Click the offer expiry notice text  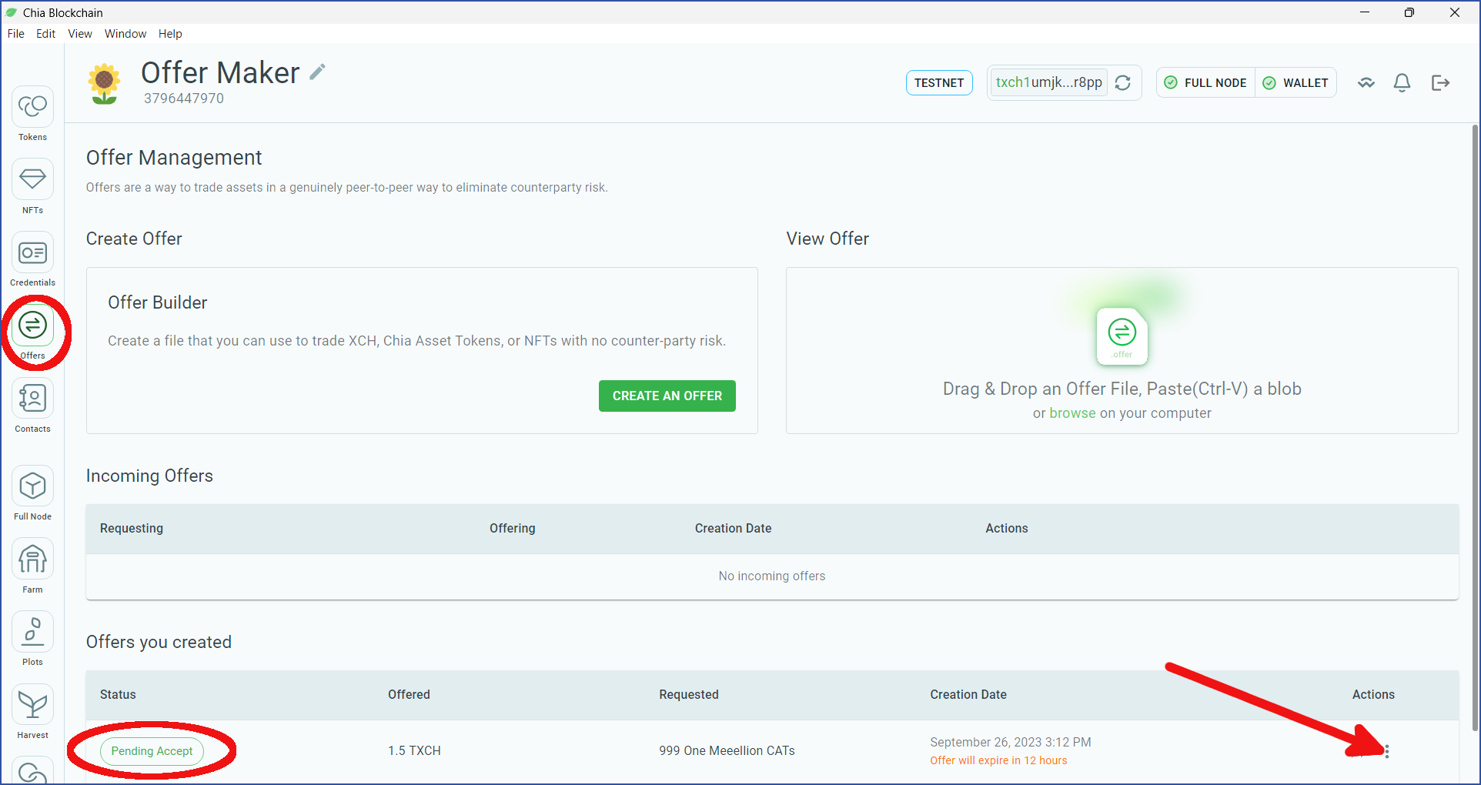click(998, 760)
